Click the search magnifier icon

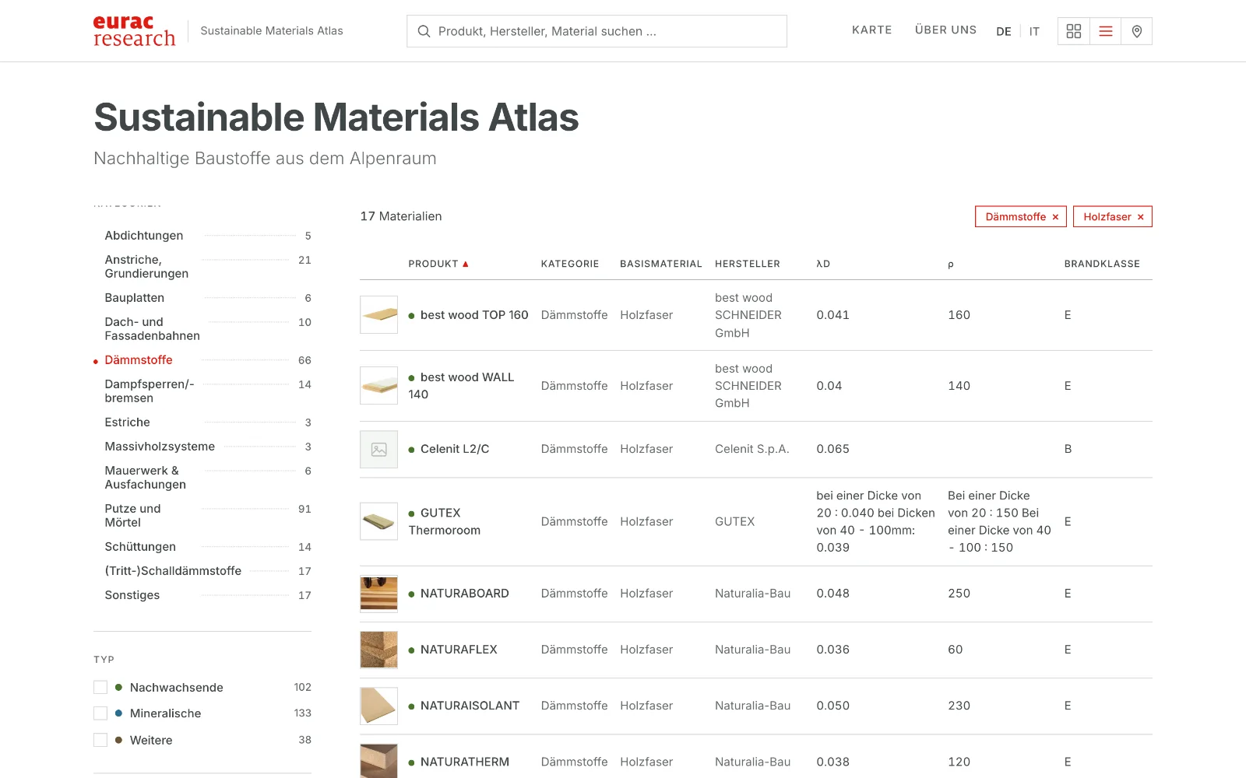424,31
